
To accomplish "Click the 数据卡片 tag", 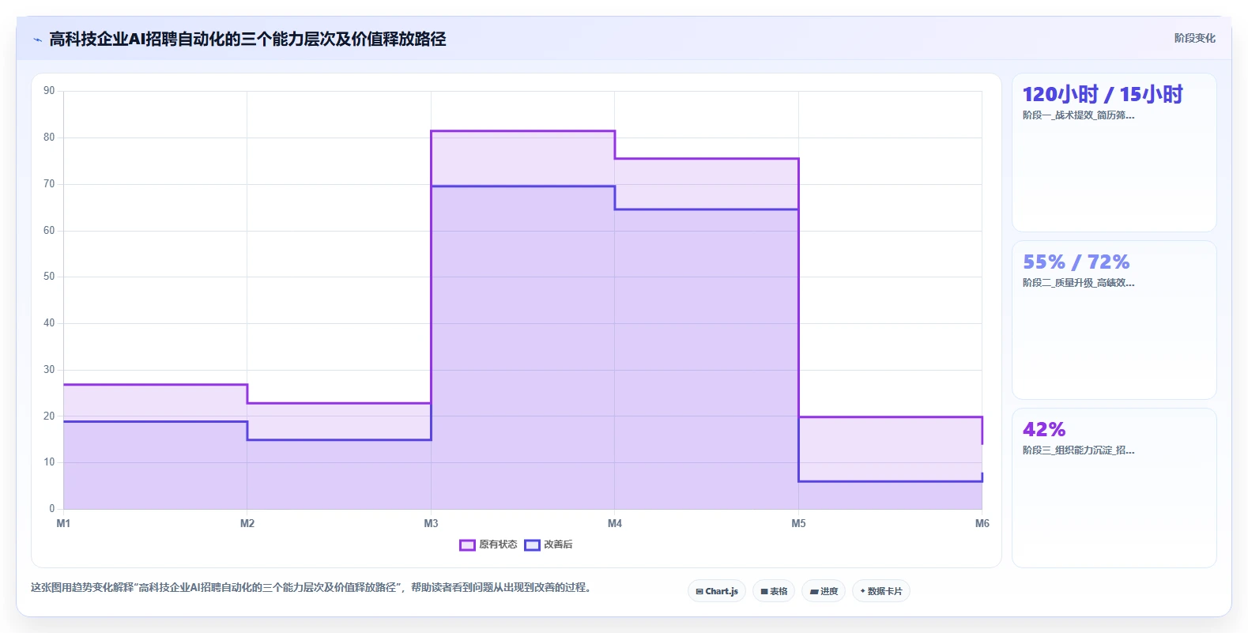I will [881, 591].
